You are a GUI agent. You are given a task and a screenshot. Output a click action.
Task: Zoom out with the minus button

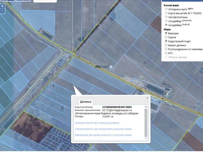click(x=3, y=11)
